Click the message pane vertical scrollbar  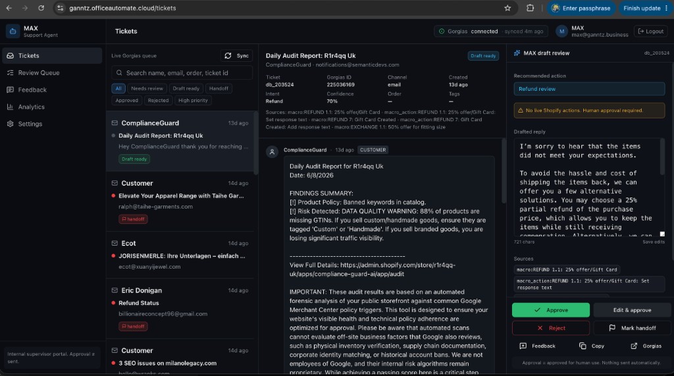504,171
